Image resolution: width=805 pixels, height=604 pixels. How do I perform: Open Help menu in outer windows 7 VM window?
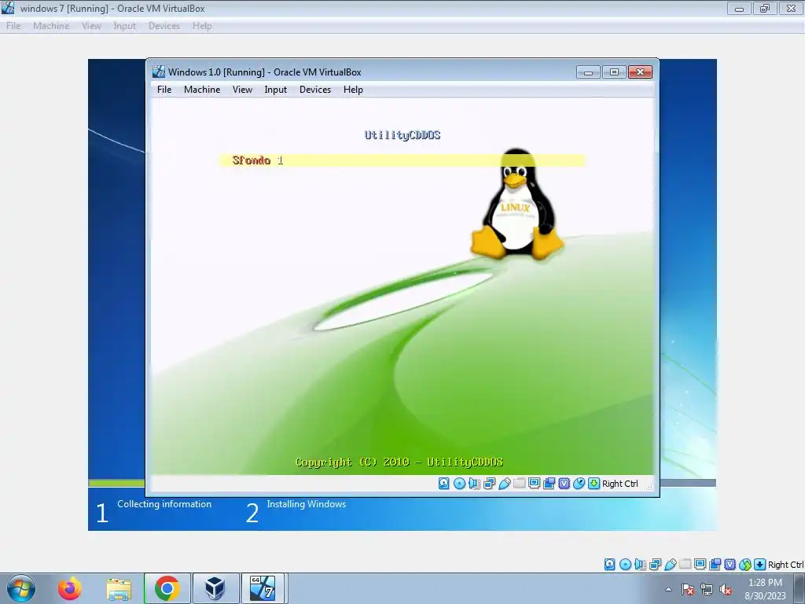(x=202, y=26)
